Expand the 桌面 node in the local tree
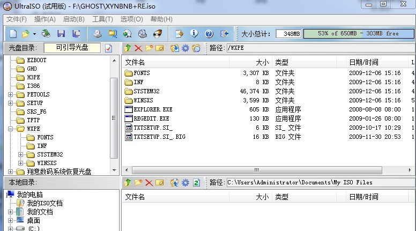Image resolution: width=416 pixels, height=231 pixels. pyautogui.click(x=10, y=220)
